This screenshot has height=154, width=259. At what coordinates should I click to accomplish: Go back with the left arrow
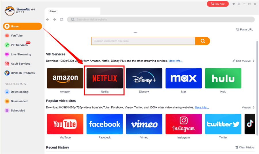pyautogui.click(x=47, y=20)
